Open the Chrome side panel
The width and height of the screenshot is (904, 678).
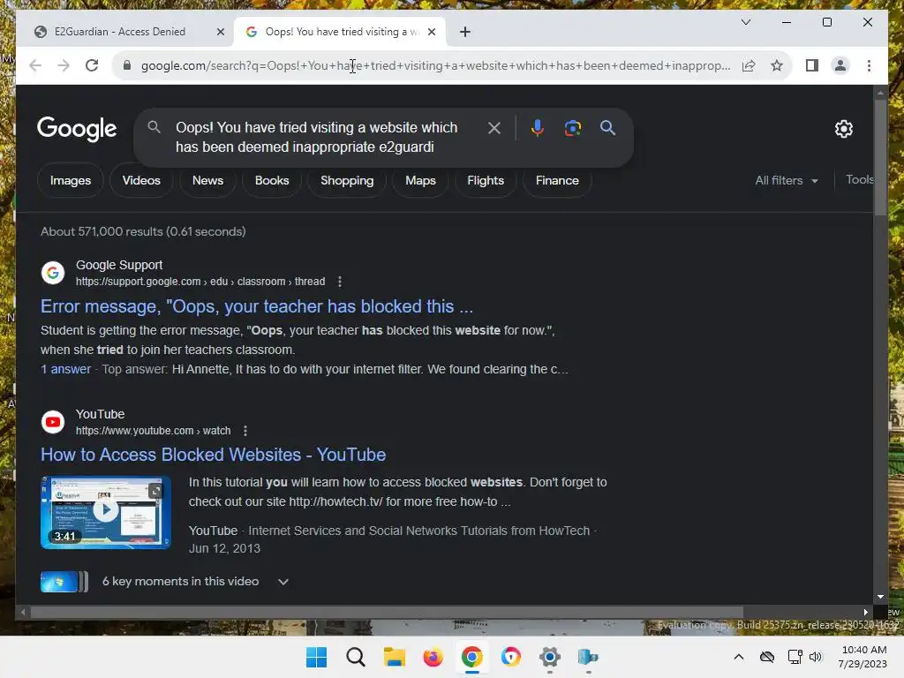[812, 65]
